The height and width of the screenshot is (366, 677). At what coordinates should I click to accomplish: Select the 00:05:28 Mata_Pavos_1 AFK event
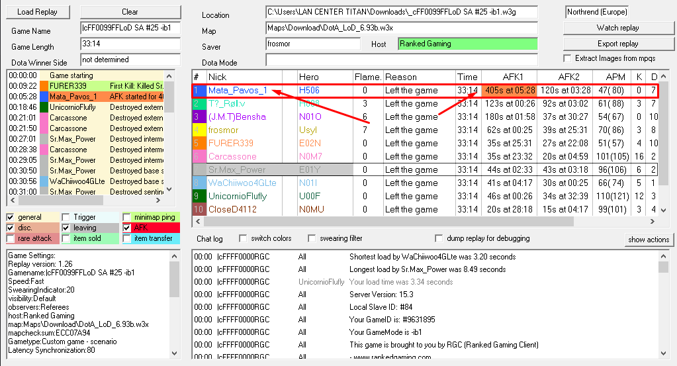click(86, 96)
